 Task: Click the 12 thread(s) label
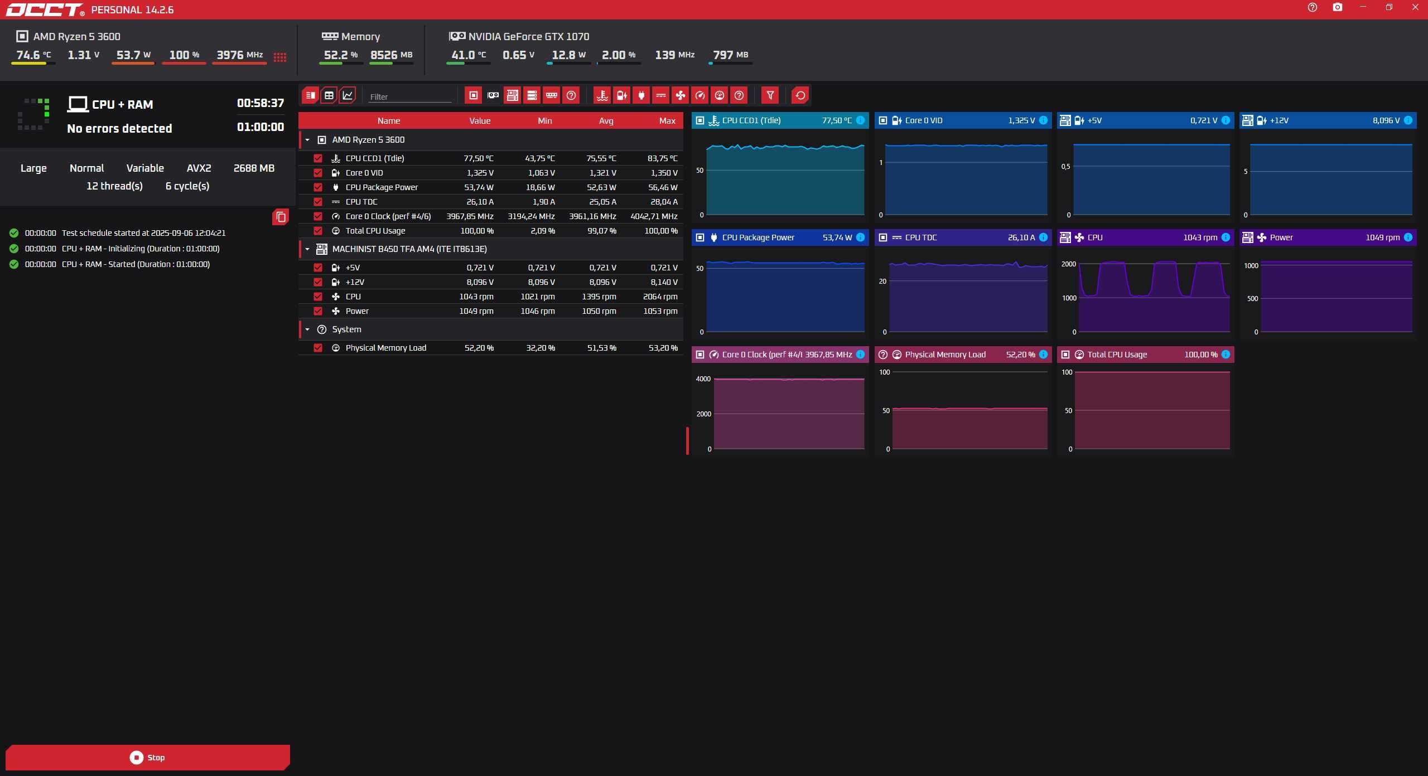(x=114, y=186)
